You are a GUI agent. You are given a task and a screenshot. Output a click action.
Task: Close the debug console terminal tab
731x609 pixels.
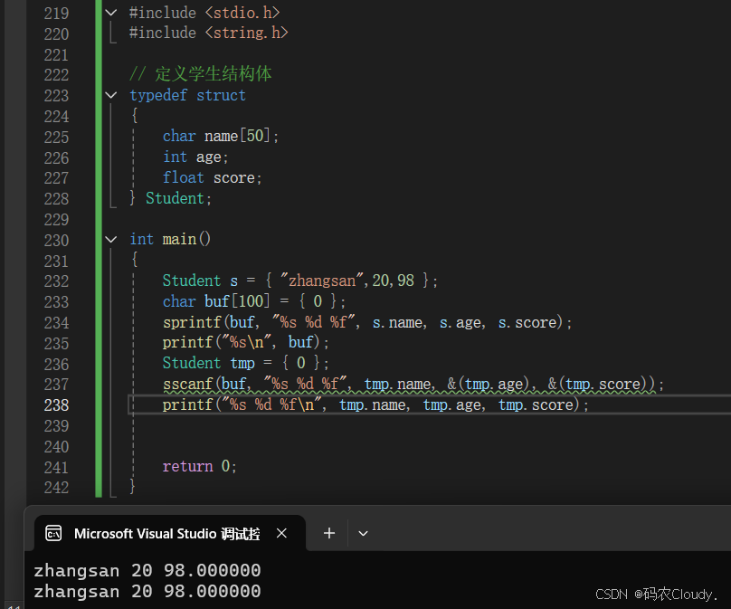click(281, 533)
